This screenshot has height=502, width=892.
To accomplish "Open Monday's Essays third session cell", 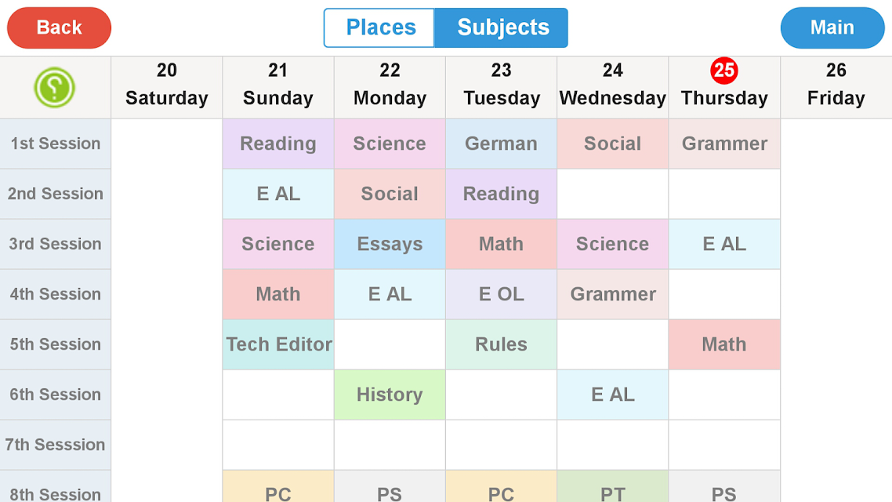I will [x=390, y=244].
